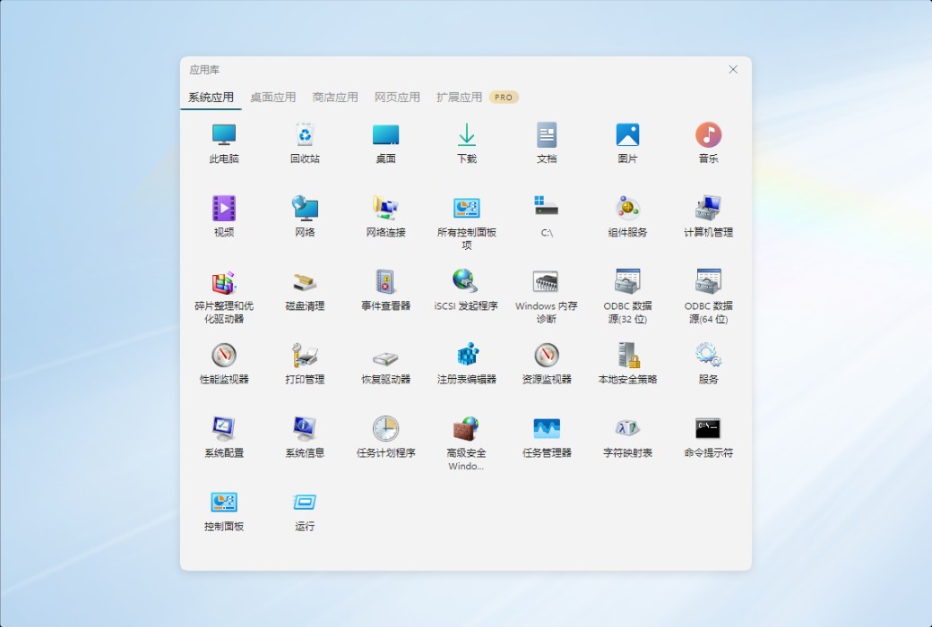Launch 注册表编辑器 registry editor
The width and height of the screenshot is (932, 627).
pos(467,356)
